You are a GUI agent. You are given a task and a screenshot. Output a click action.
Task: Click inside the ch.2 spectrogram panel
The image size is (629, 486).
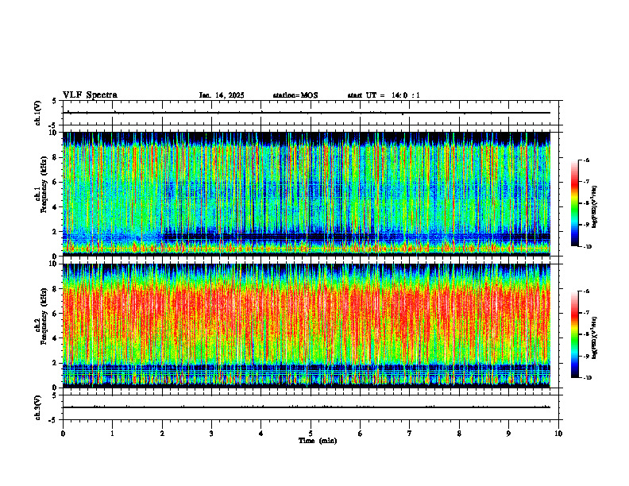(307, 326)
